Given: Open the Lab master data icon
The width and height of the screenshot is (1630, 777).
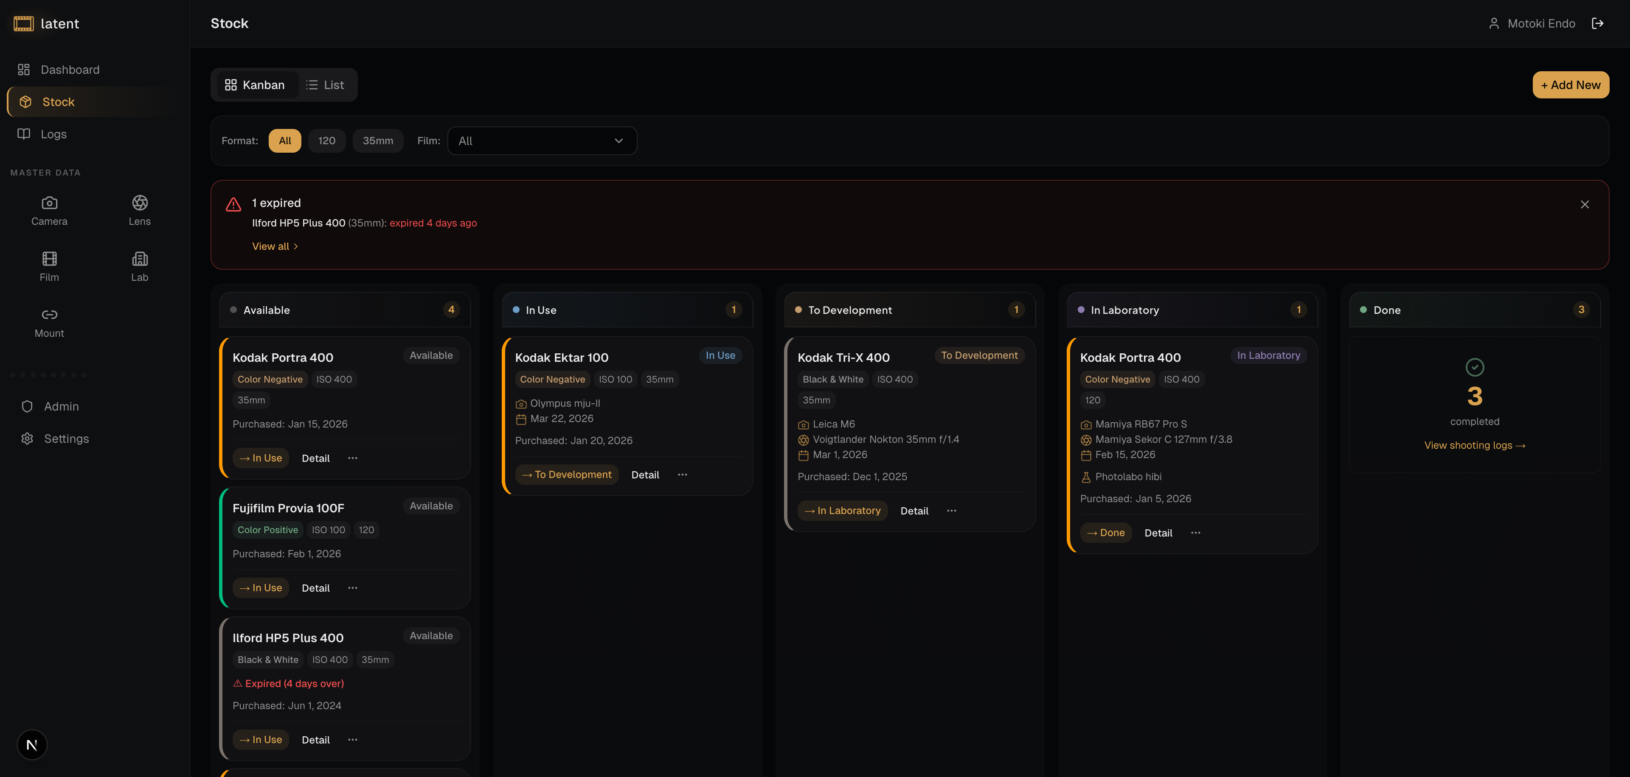Looking at the screenshot, I should [139, 266].
